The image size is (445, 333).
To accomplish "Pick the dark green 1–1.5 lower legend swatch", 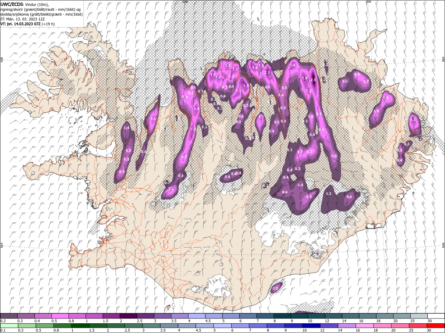I will [x=80, y=326].
